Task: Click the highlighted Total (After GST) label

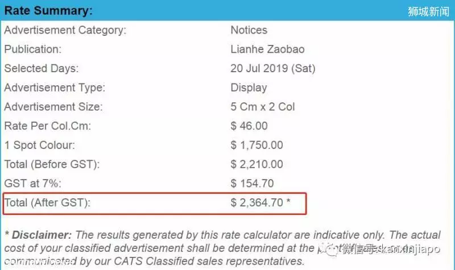Action: pos(47,202)
